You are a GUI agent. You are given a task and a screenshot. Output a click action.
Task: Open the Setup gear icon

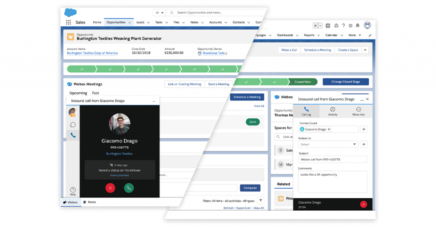[x=350, y=26]
